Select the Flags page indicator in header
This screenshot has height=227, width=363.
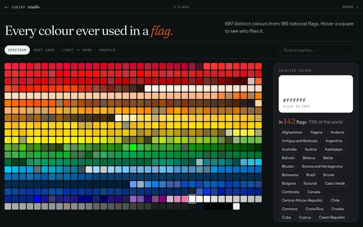[181, 7]
